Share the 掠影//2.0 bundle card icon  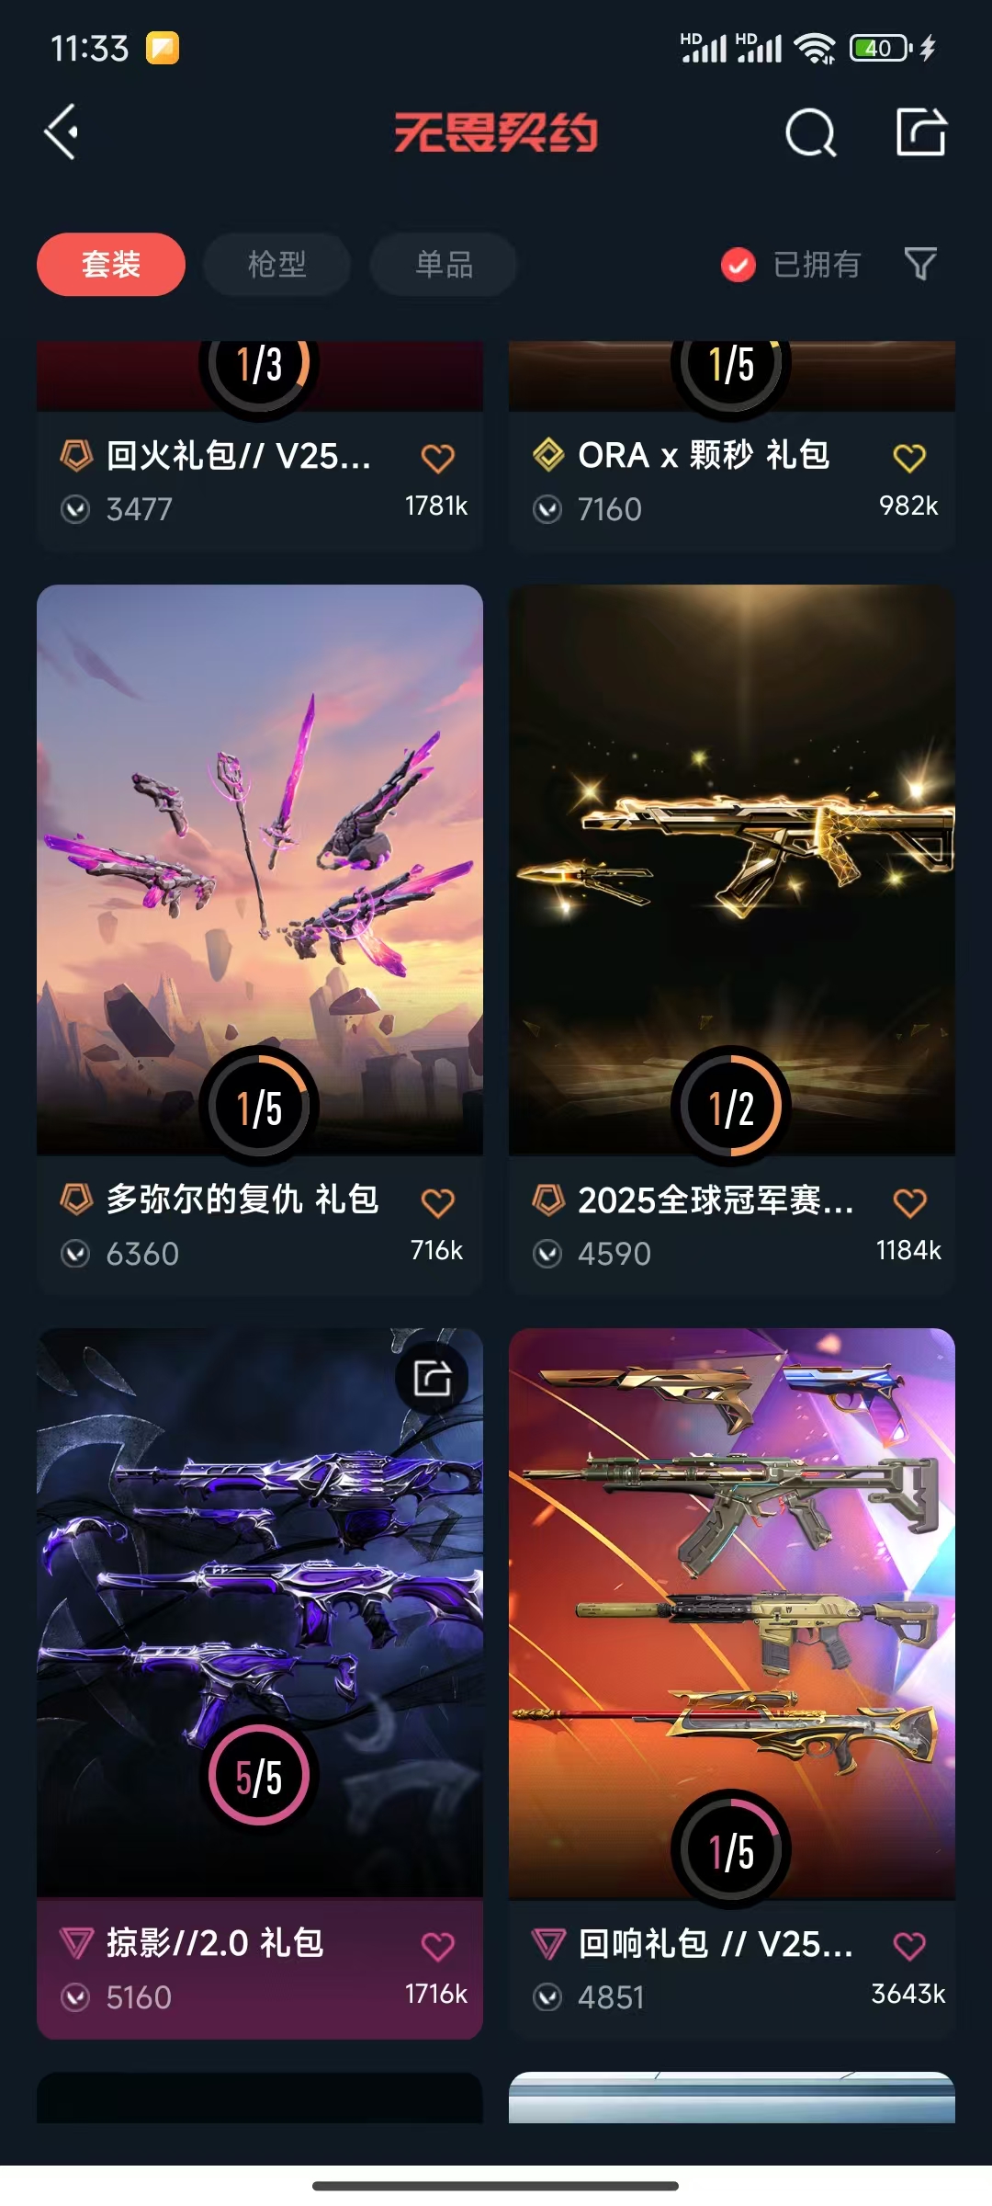coord(432,1378)
